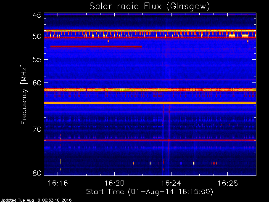Image resolution: width=269 pixels, height=202 pixels.
Task: Click the thin red horizontal line near 72 MHz
Action: pyautogui.click(x=150, y=140)
